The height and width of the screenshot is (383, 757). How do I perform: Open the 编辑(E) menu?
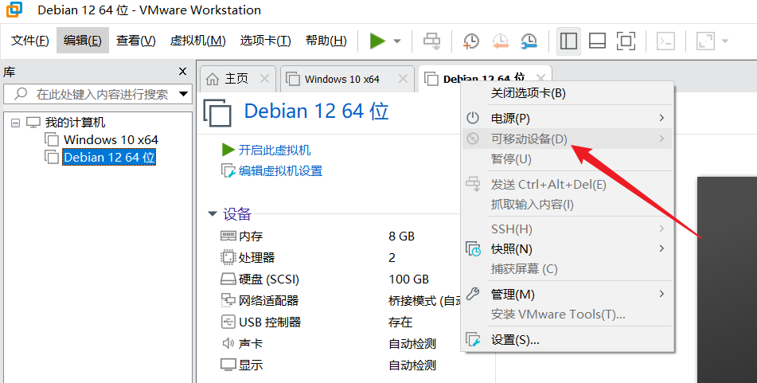point(83,41)
